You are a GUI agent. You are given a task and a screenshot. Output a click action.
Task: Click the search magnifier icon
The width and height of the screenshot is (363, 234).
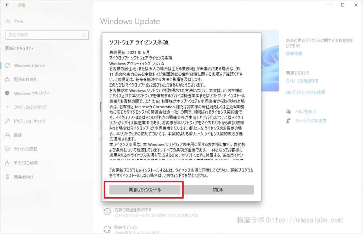point(84,35)
